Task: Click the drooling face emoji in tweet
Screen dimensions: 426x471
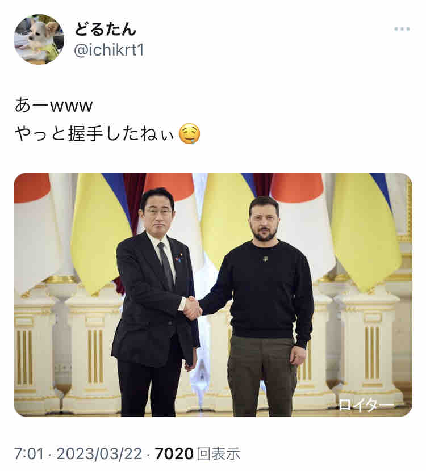Action: (x=189, y=134)
